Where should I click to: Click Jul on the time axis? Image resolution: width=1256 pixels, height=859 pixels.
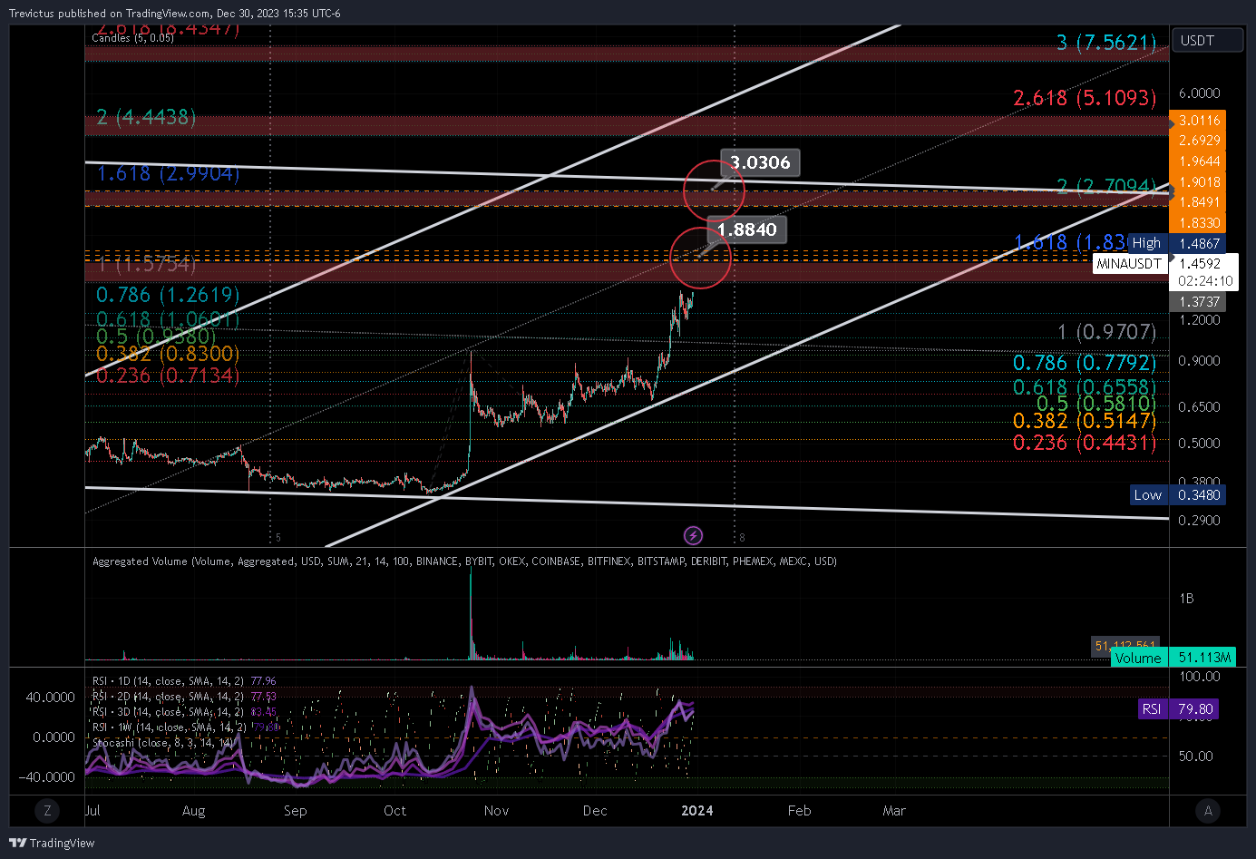92,811
